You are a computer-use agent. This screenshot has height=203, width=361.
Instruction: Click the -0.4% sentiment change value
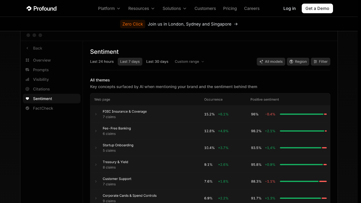pyautogui.click(x=270, y=114)
